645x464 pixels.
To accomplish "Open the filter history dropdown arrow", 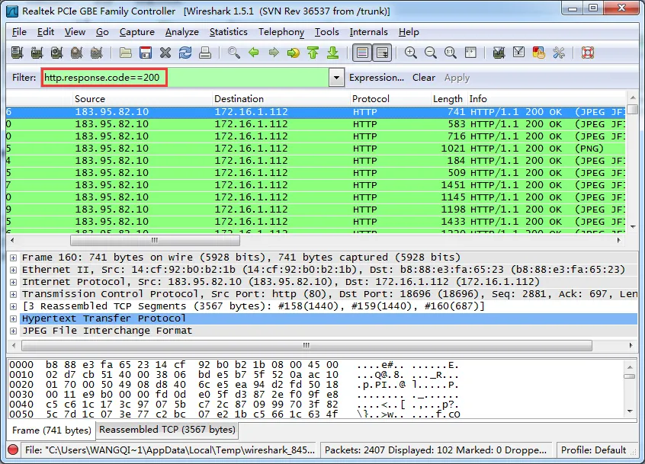I will [x=336, y=77].
